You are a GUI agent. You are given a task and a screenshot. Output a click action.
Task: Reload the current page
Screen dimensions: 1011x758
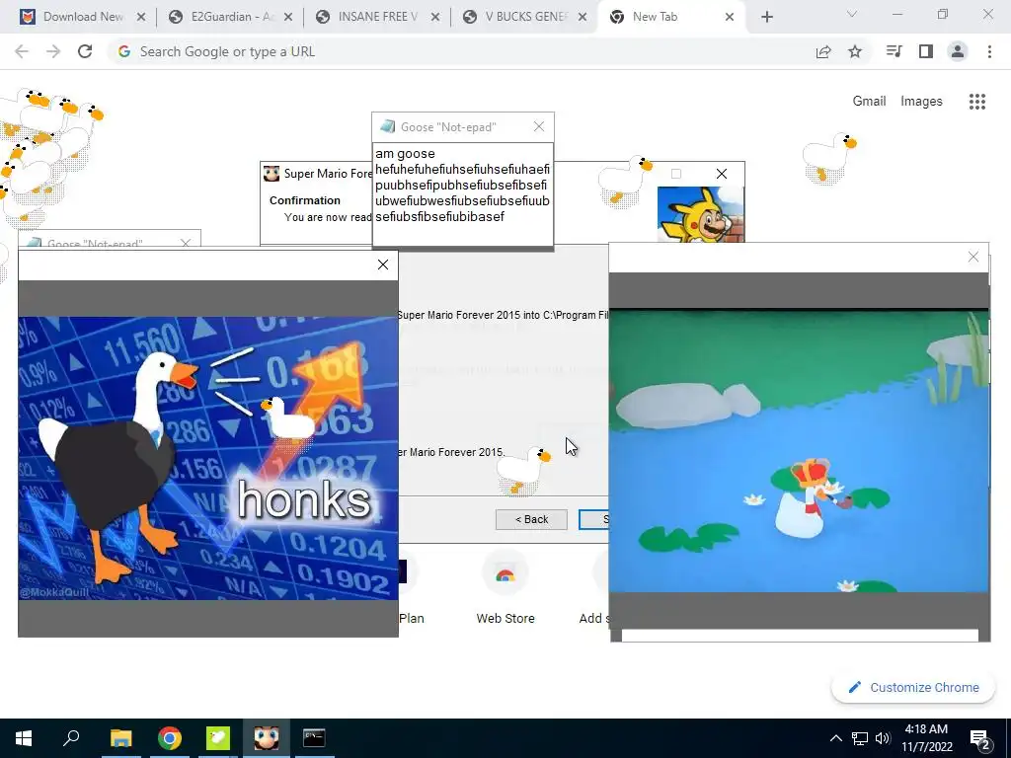point(85,51)
